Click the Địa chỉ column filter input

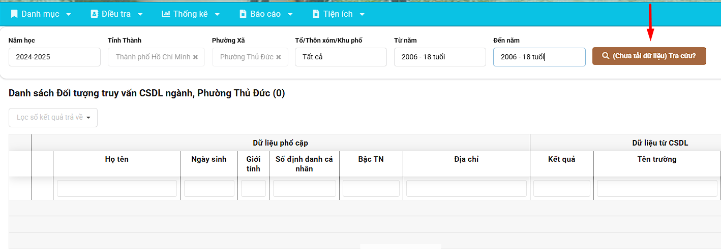466,189
